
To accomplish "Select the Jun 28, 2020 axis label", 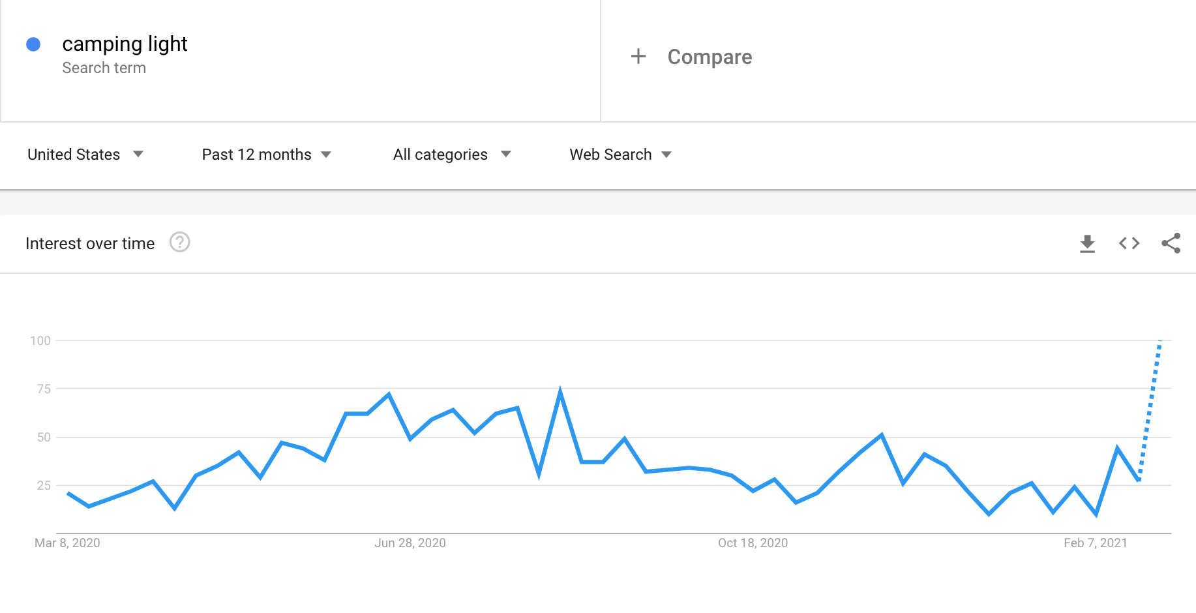I will pos(410,543).
